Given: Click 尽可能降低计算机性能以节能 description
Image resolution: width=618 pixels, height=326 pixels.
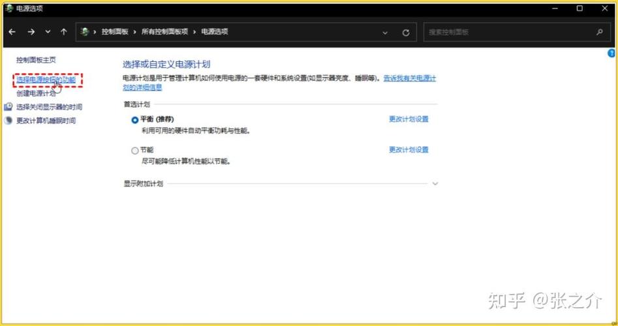Looking at the screenshot, I should (186, 162).
